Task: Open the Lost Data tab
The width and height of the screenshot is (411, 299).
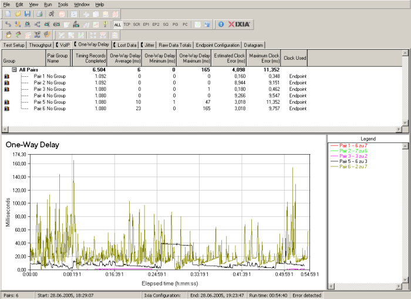Action: click(126, 45)
